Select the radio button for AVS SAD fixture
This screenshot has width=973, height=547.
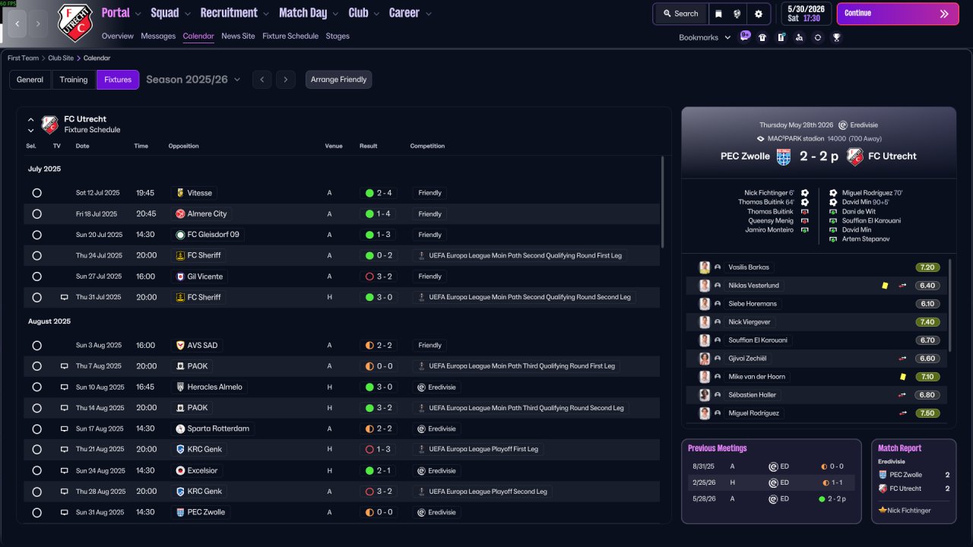pos(36,346)
